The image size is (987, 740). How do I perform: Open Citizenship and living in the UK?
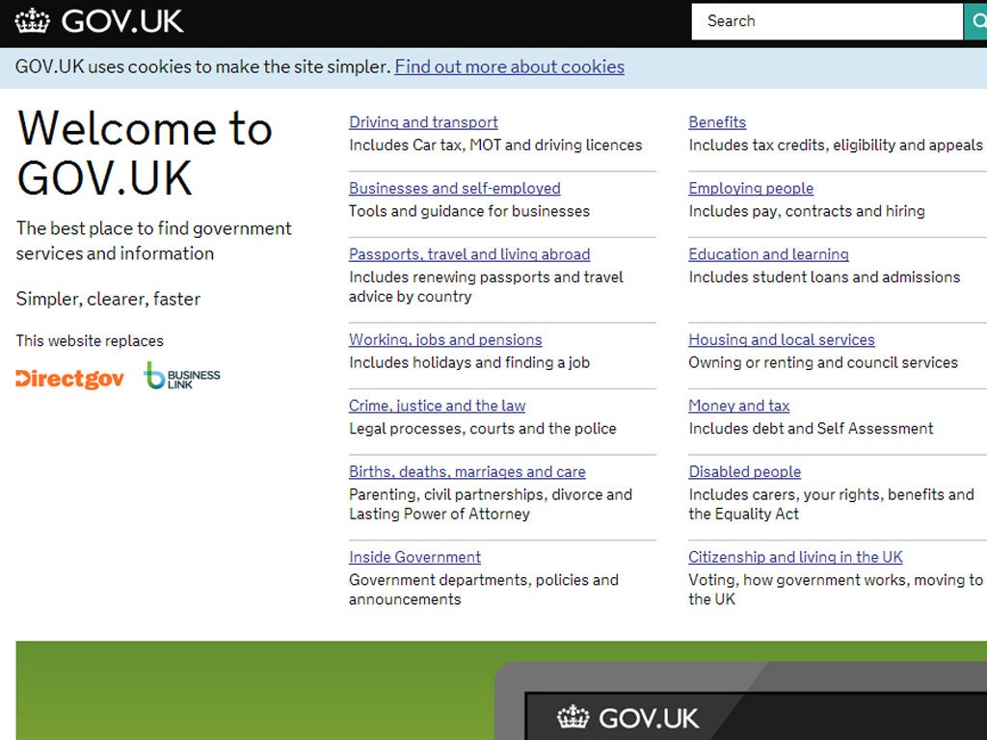pos(795,557)
